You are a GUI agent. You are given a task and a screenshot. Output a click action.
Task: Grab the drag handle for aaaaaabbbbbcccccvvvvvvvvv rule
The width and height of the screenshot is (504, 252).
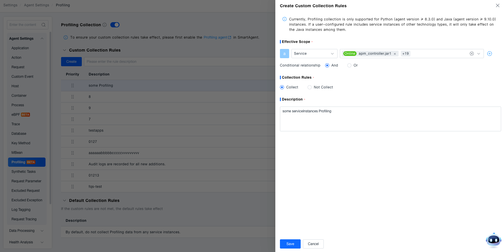[73, 153]
